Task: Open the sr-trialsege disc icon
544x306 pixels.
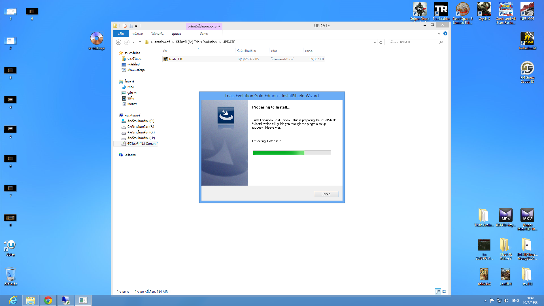Action: pos(97,39)
